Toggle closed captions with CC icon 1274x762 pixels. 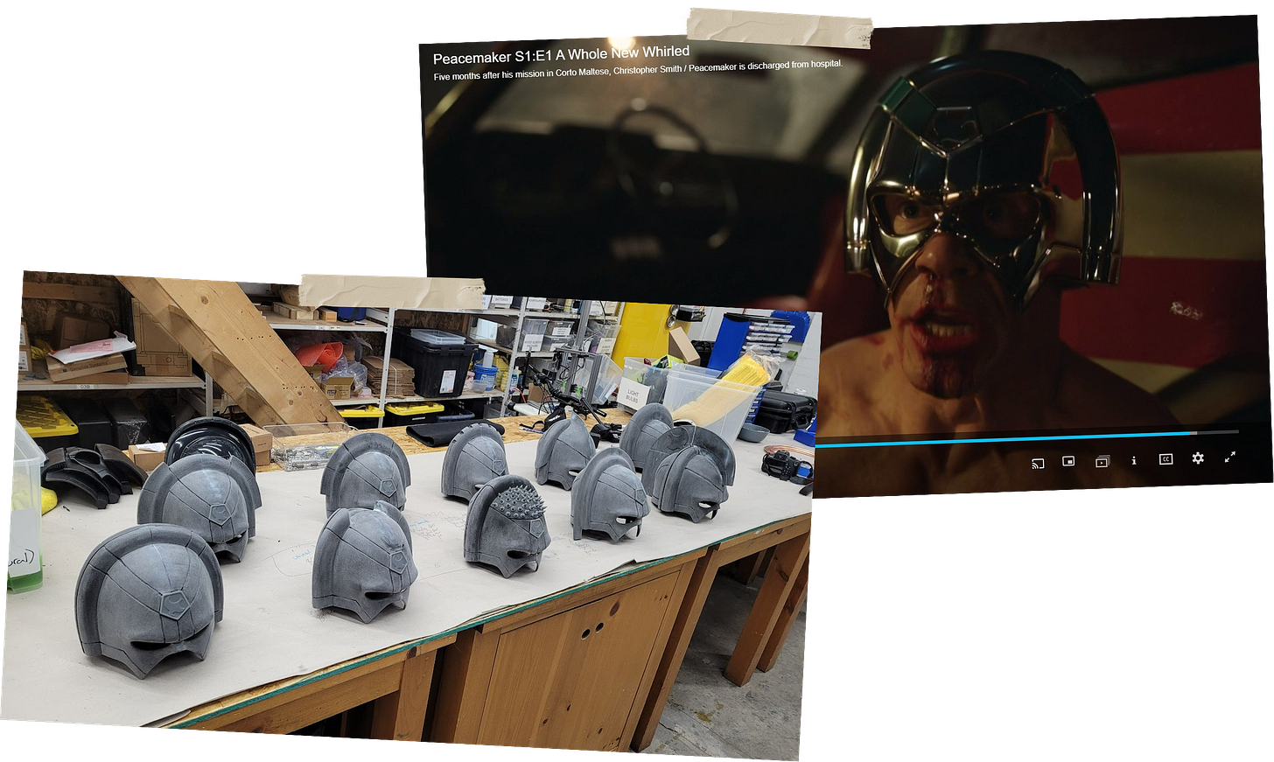1165,458
